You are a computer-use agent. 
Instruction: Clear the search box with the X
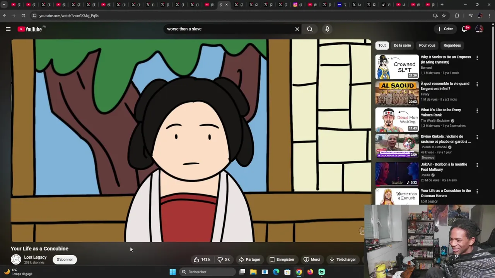[297, 29]
